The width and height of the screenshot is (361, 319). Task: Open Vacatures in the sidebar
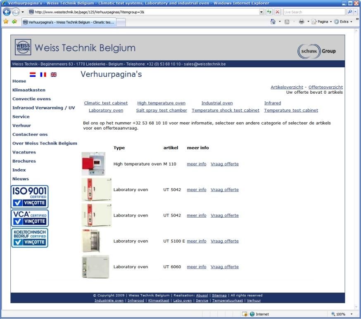tap(24, 152)
